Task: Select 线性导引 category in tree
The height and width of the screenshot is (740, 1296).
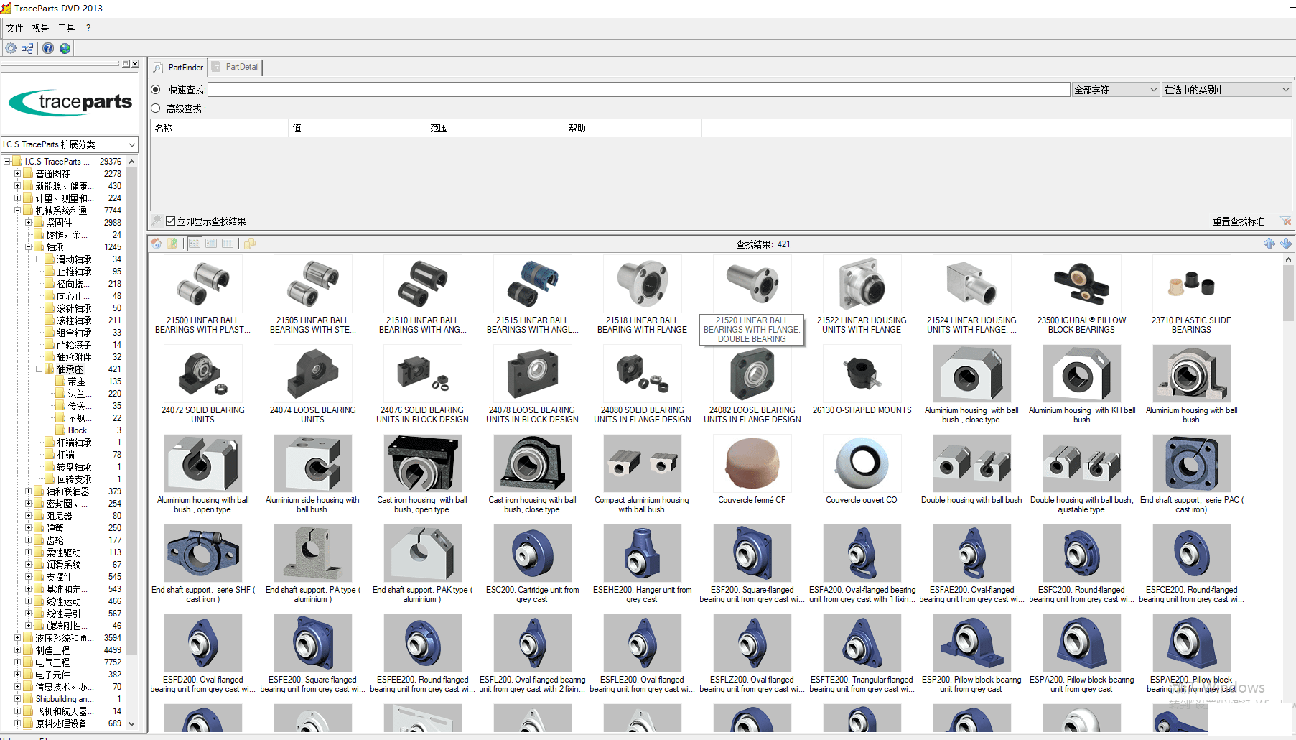Action: coord(67,614)
